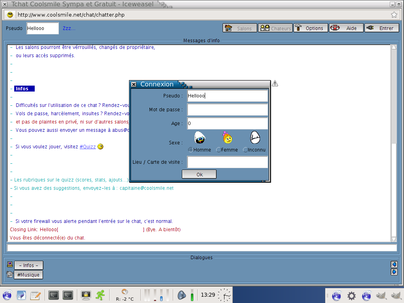Image resolution: width=404 pixels, height=303 pixels.
Task: Click the house icon beside #Musique tab
Action: (10, 275)
